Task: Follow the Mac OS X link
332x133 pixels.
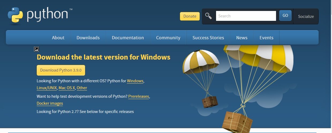Action: tap(67, 88)
